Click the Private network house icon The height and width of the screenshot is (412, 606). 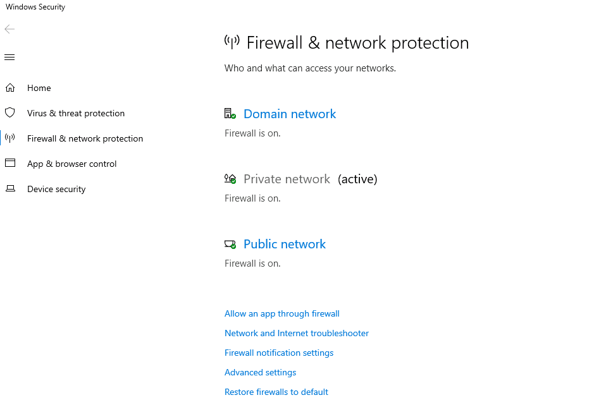[x=230, y=179]
